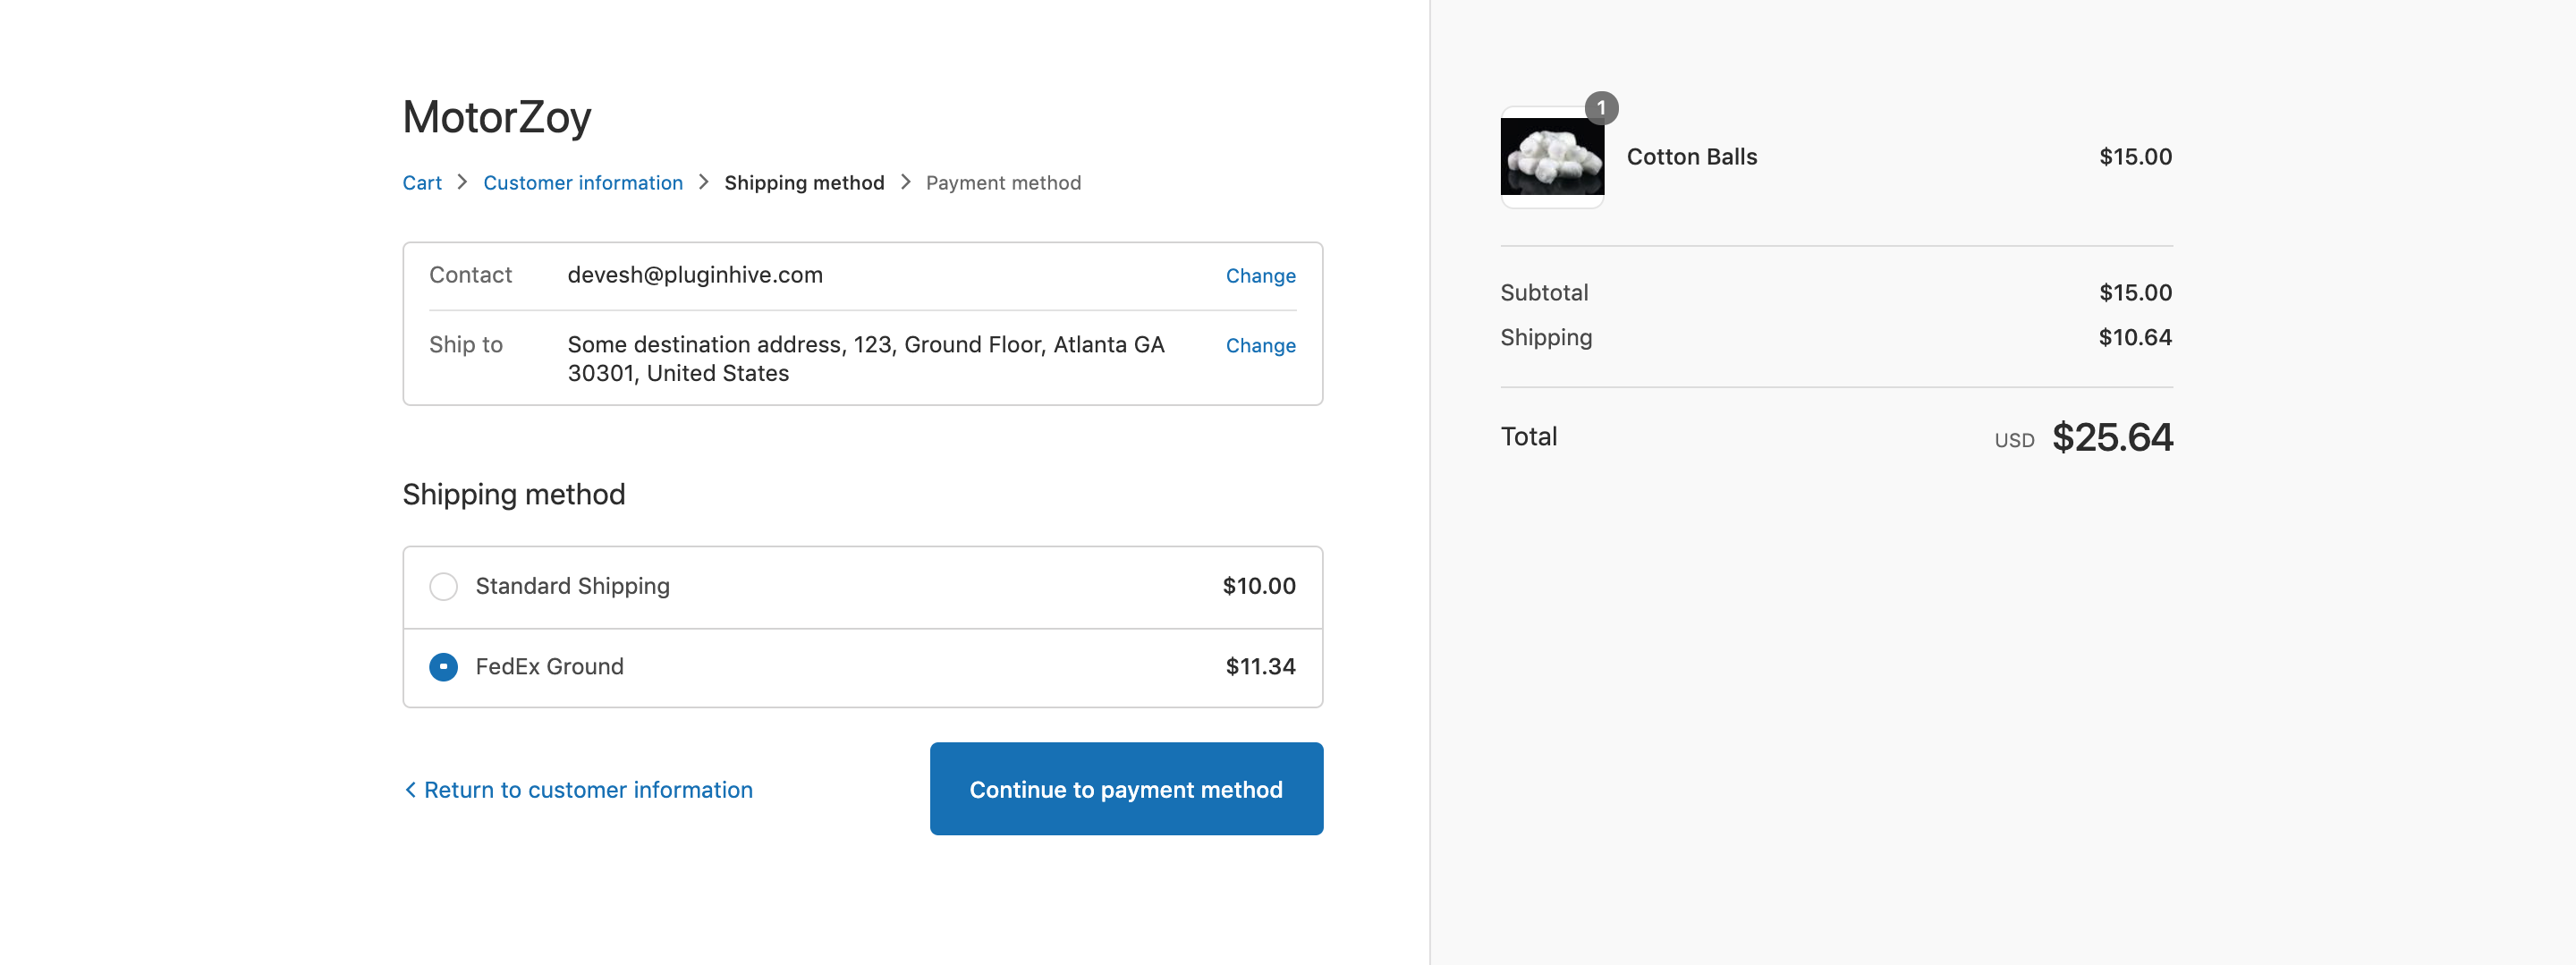
Task: Change the contact email address
Action: click(1260, 276)
